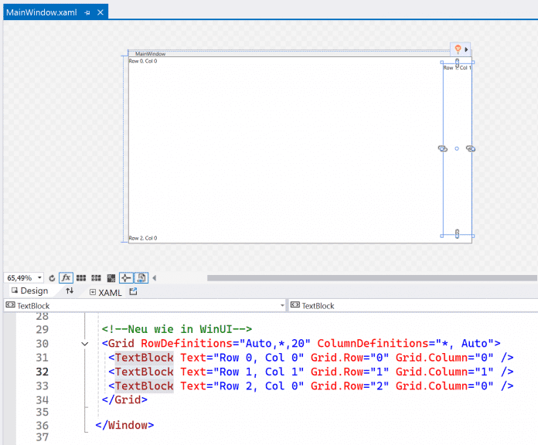Swap the Design and XAML panes
Viewport: 538px width, 445px height.
coord(70,291)
